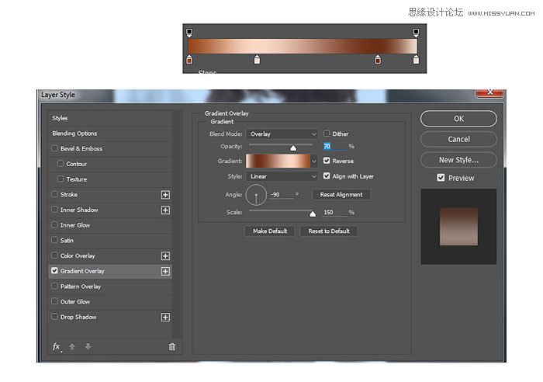Click the move effect down arrow

click(88, 346)
